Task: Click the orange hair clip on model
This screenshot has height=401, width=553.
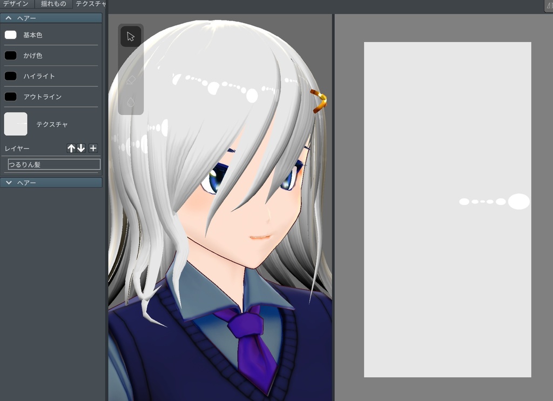Action: tap(319, 101)
